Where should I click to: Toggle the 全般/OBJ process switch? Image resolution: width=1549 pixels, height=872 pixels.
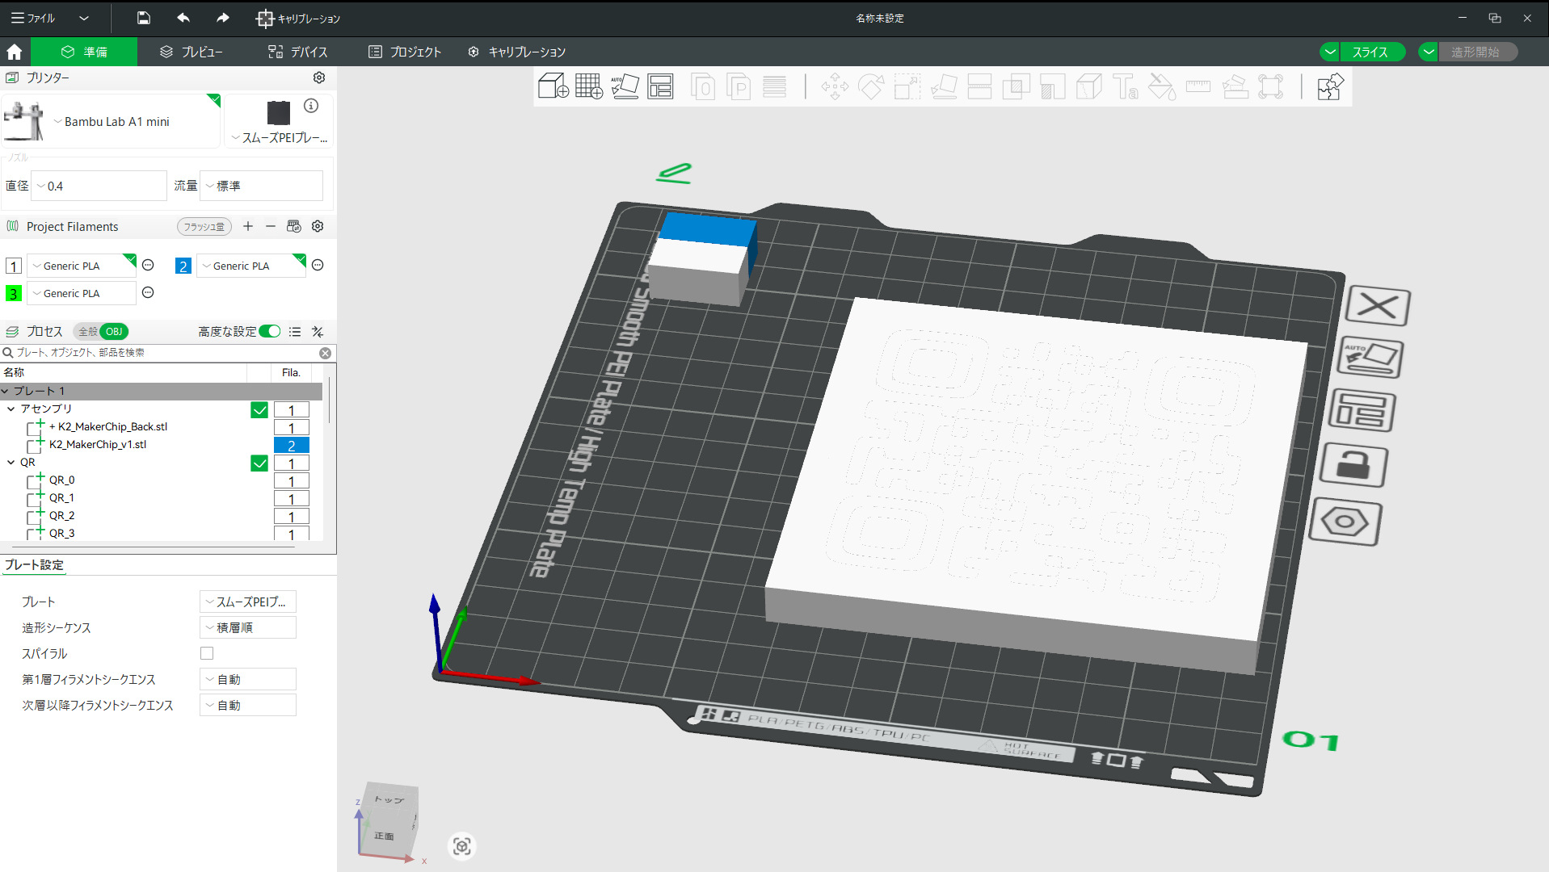click(101, 331)
